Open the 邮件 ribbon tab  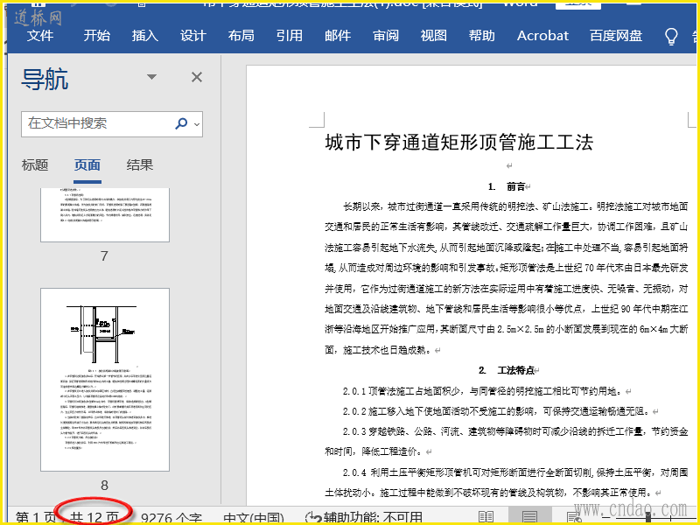338,36
